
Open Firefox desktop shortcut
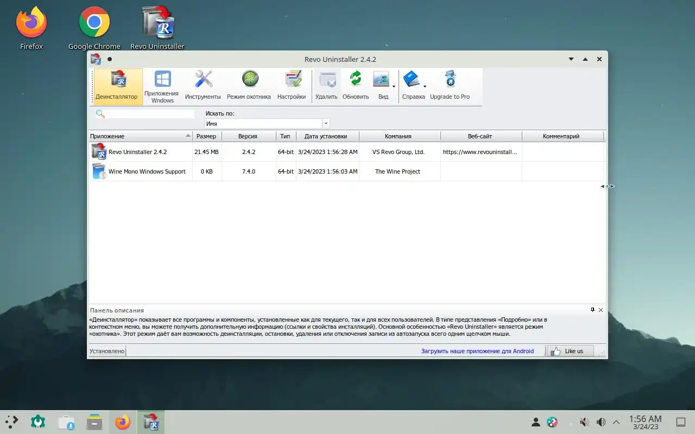31,28
